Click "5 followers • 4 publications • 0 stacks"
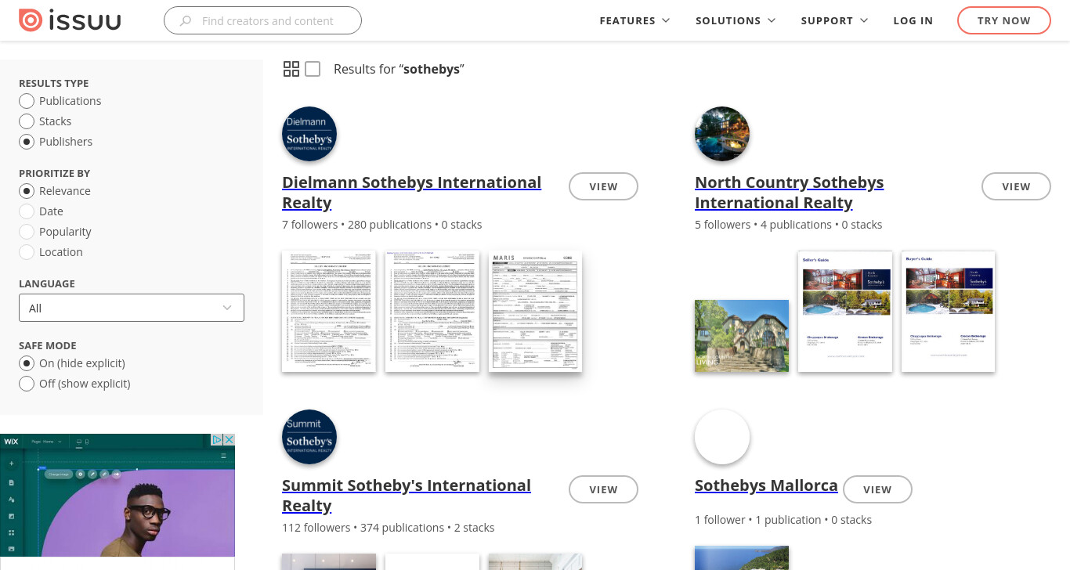1070x570 pixels. pos(789,225)
